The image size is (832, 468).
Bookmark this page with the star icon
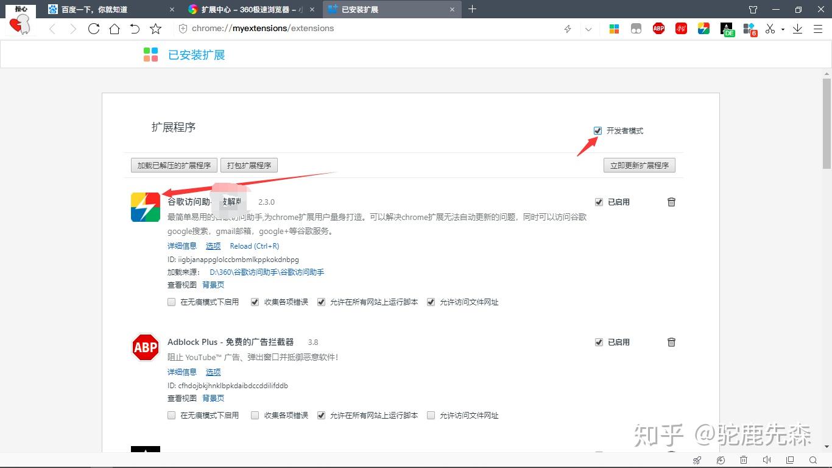(x=156, y=29)
